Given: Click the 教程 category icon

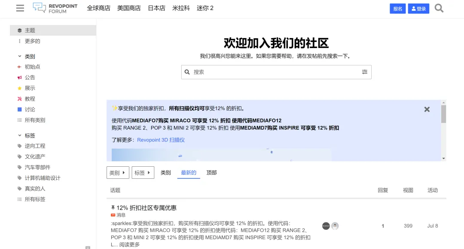Looking at the screenshot, I should pos(19,99).
